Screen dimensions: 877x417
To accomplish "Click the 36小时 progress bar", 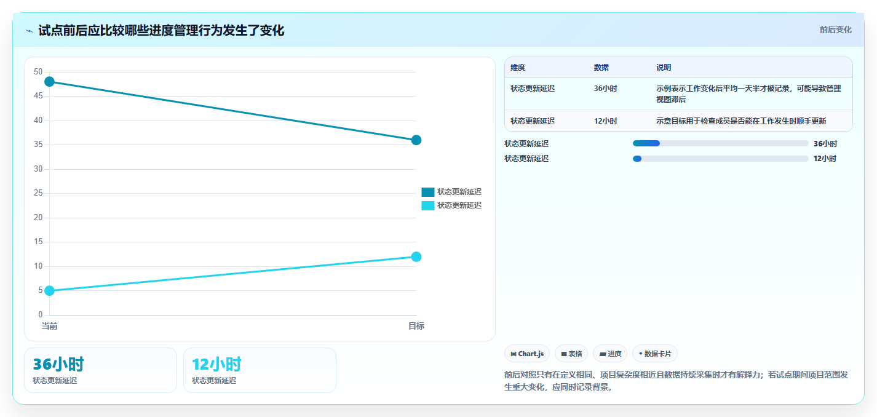I will [x=720, y=143].
